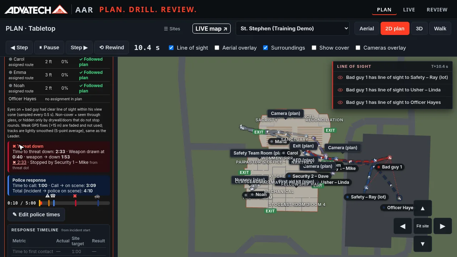The image size is (457, 257).
Task: Select the Bad guy 1 marker on map
Action: 389,167
